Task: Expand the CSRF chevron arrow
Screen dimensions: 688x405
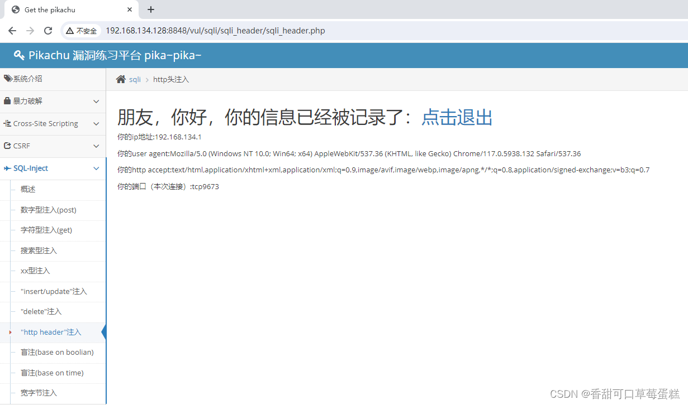Action: pos(96,146)
